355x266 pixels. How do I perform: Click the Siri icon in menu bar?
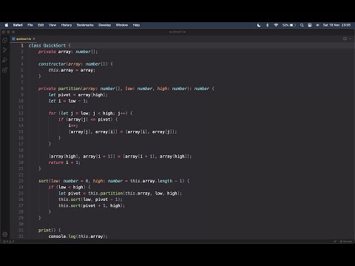317,25
